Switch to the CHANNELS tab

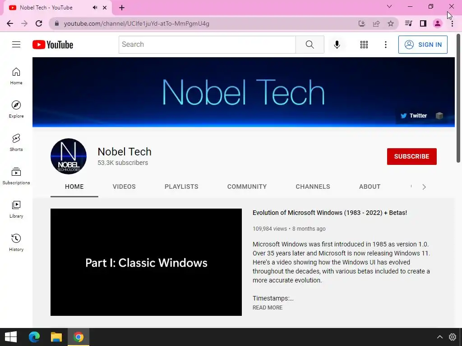(313, 187)
